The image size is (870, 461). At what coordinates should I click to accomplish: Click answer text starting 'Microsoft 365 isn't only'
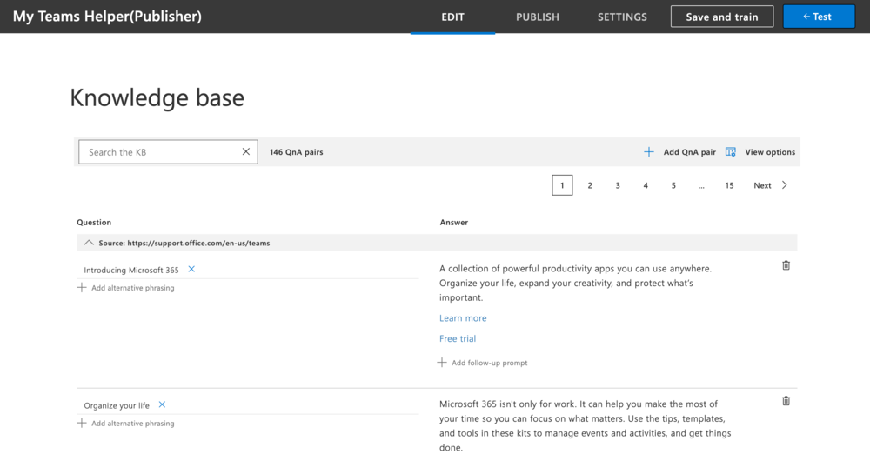click(x=586, y=425)
